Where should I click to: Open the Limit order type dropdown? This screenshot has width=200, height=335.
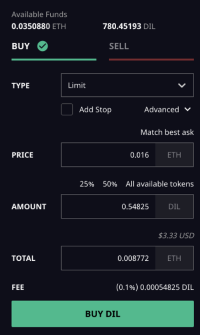(127, 85)
